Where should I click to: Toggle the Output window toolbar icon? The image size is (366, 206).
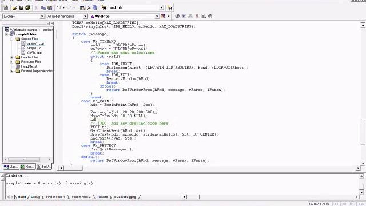pyautogui.click(x=89, y=7)
